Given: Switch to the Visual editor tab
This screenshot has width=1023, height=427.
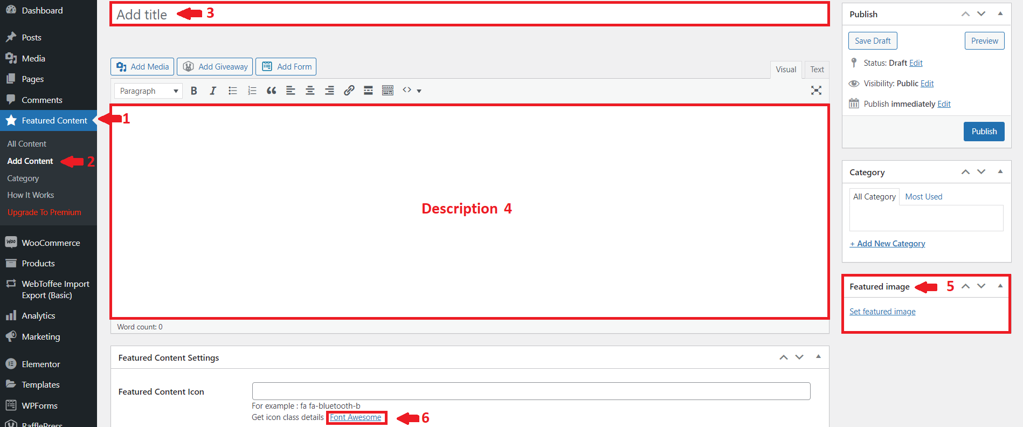Looking at the screenshot, I should click(x=786, y=70).
